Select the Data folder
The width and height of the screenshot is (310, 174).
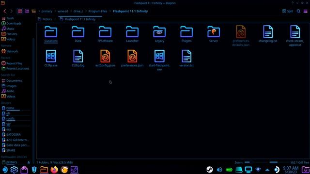(78, 34)
